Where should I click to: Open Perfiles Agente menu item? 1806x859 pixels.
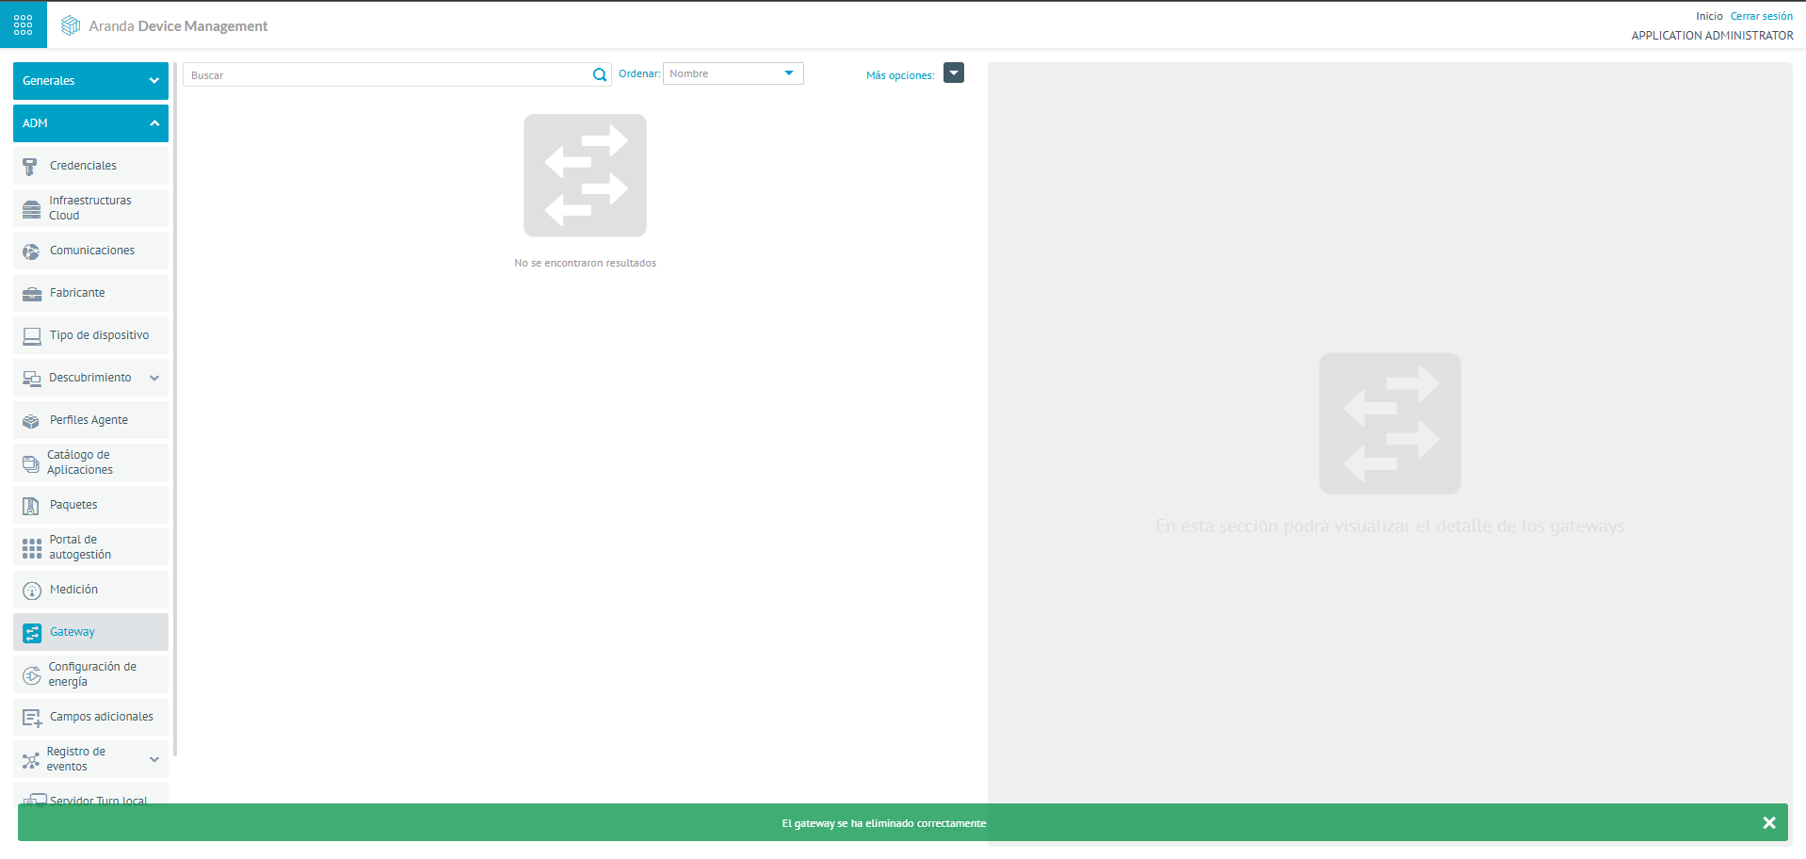pos(89,420)
